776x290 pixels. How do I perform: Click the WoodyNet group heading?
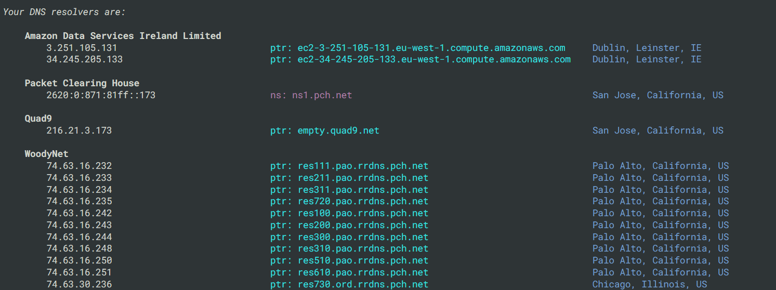47,154
